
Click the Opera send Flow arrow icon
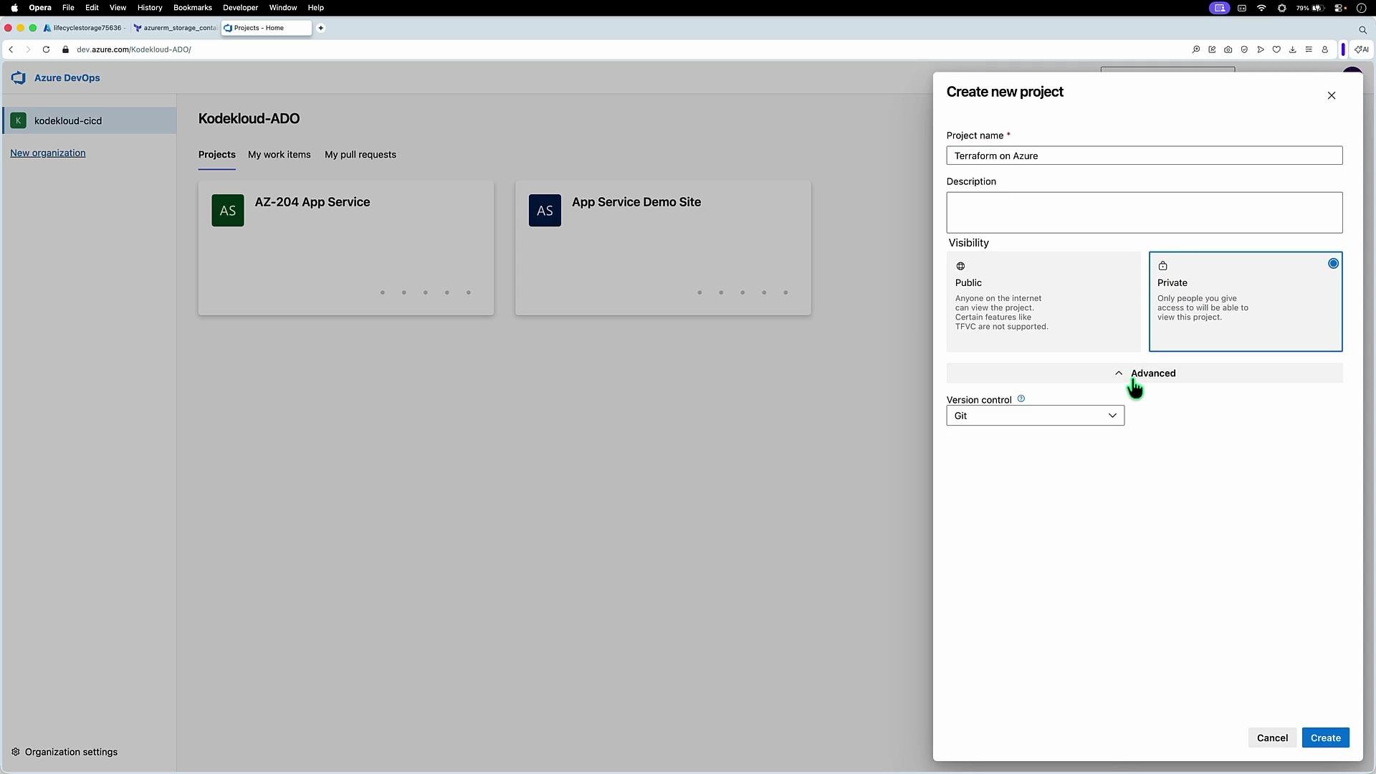[x=1261, y=49]
